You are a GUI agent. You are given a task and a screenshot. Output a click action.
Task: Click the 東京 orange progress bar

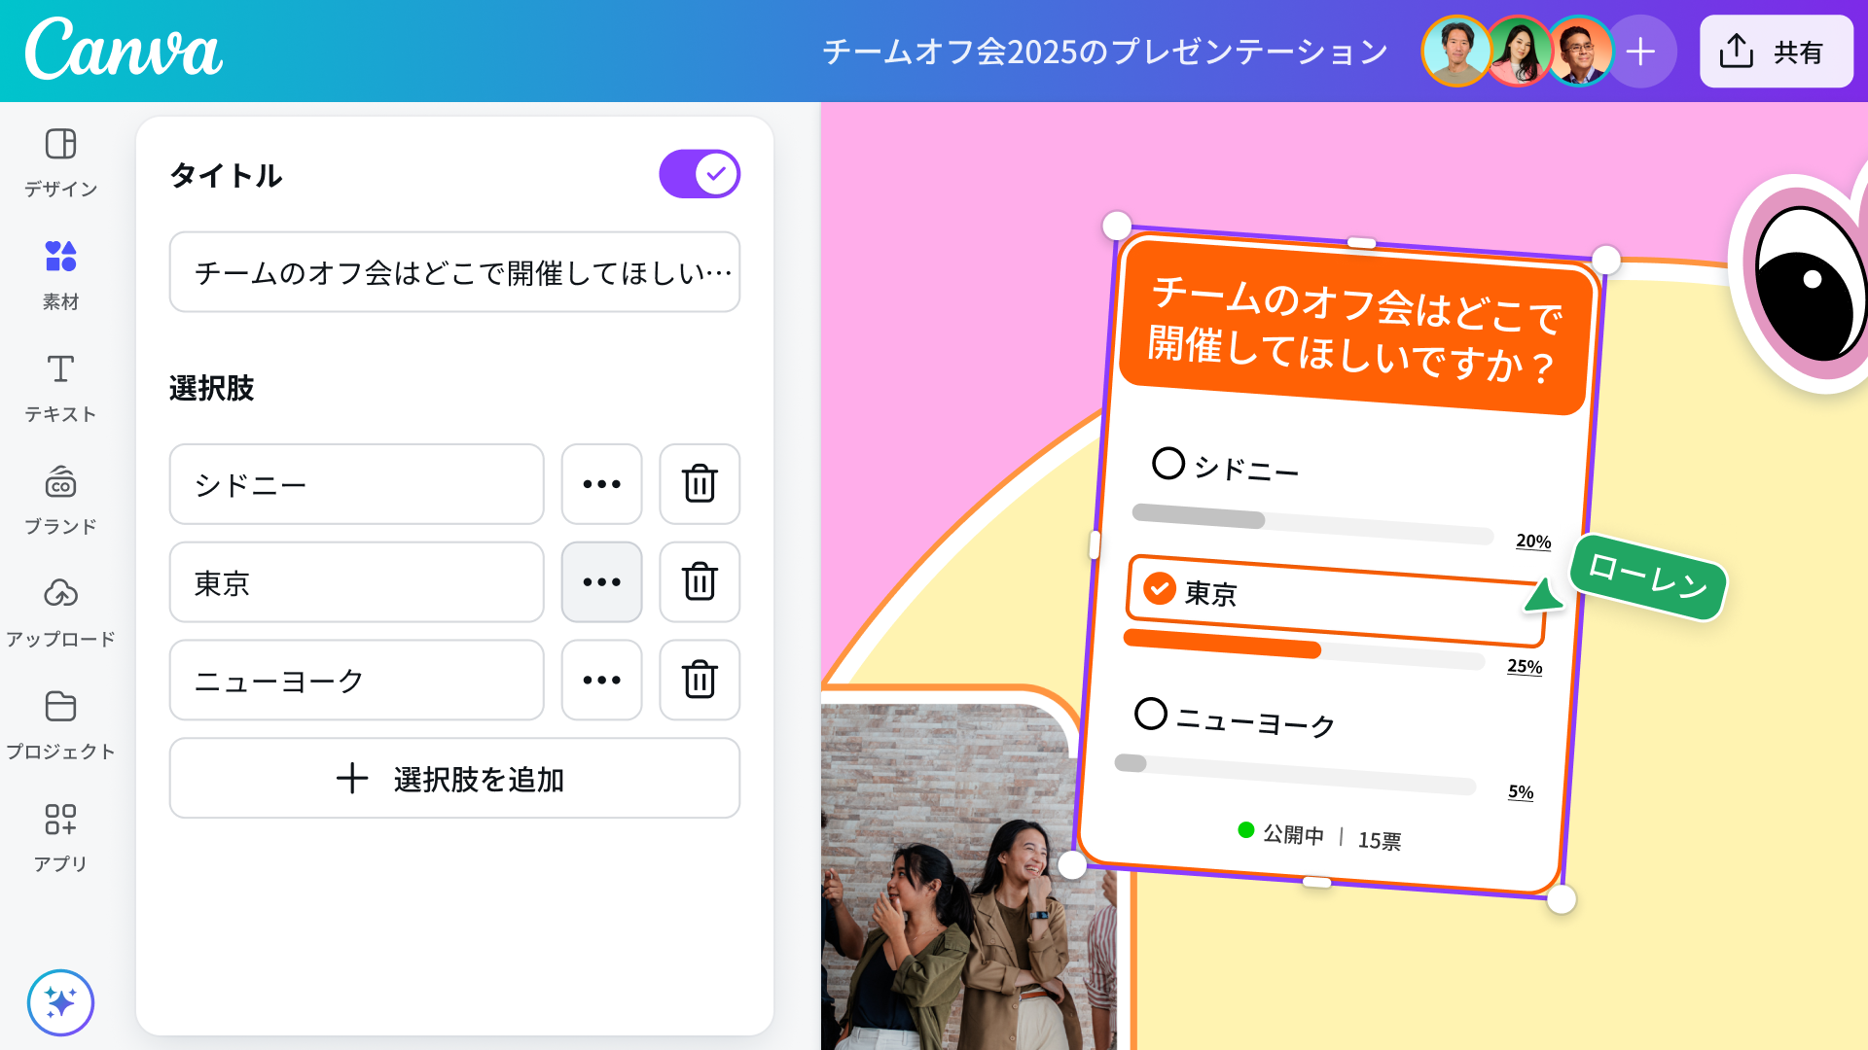1222,644
